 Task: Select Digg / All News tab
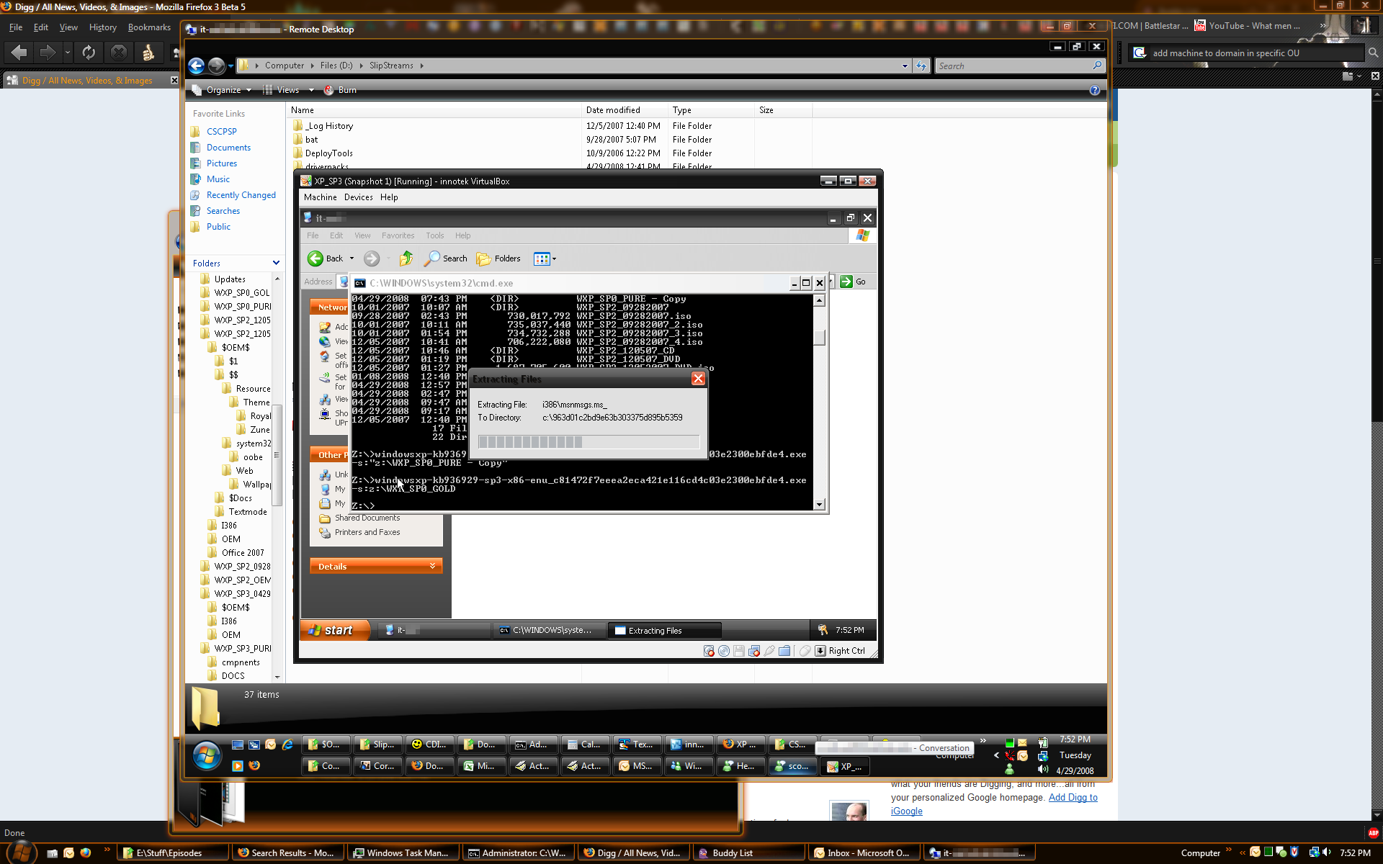pyautogui.click(x=91, y=80)
